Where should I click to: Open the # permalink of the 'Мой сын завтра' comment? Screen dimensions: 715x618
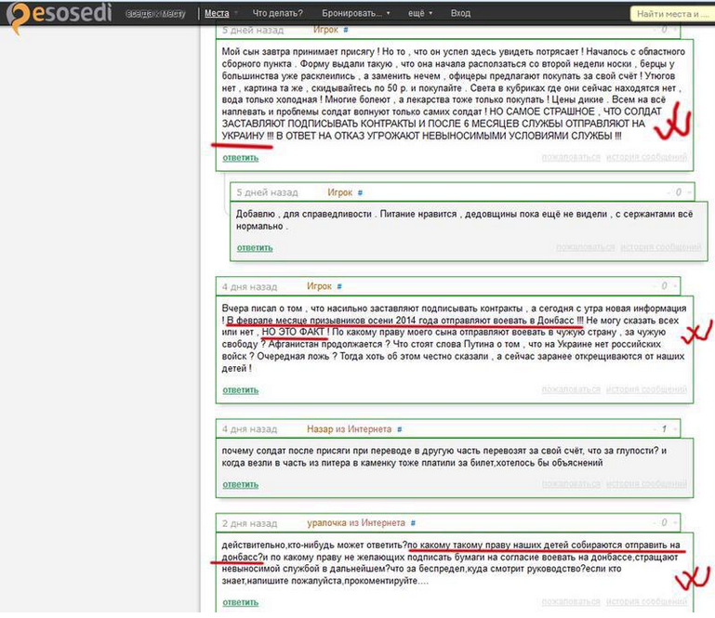[346, 30]
